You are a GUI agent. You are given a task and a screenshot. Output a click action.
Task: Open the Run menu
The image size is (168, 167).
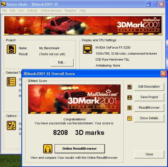[21, 11]
